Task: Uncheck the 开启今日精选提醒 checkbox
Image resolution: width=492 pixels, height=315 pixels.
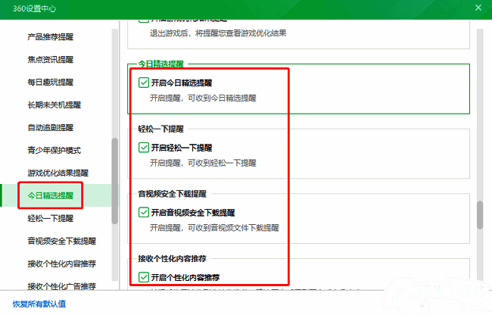Action: (x=144, y=83)
